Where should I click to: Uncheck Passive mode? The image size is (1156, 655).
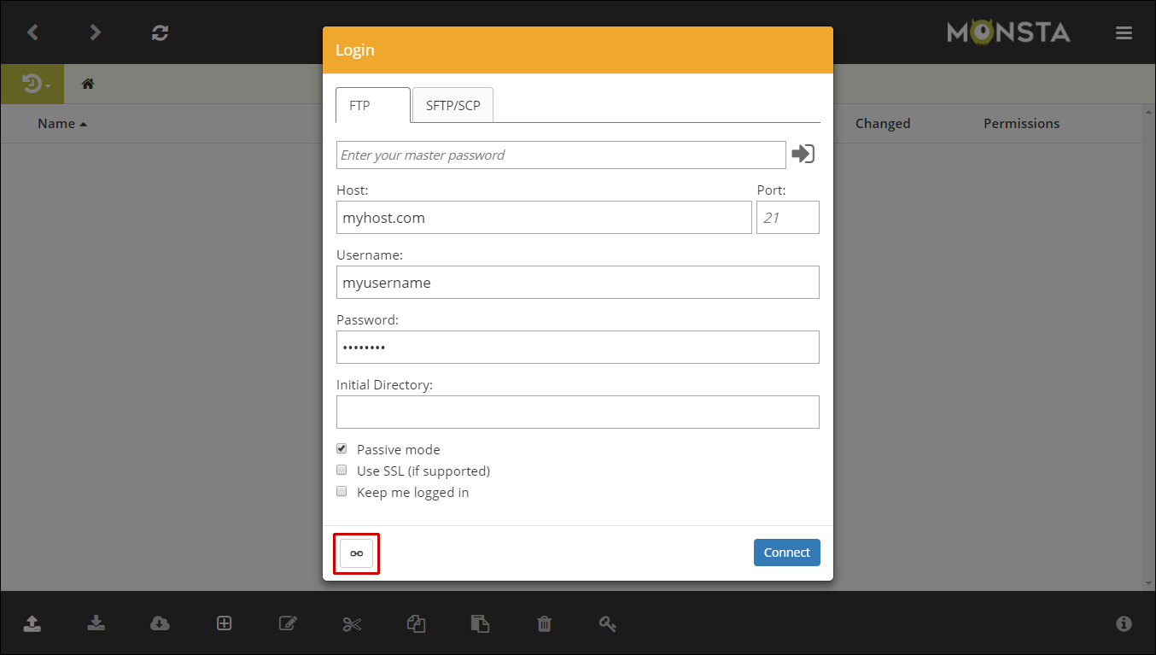click(342, 448)
